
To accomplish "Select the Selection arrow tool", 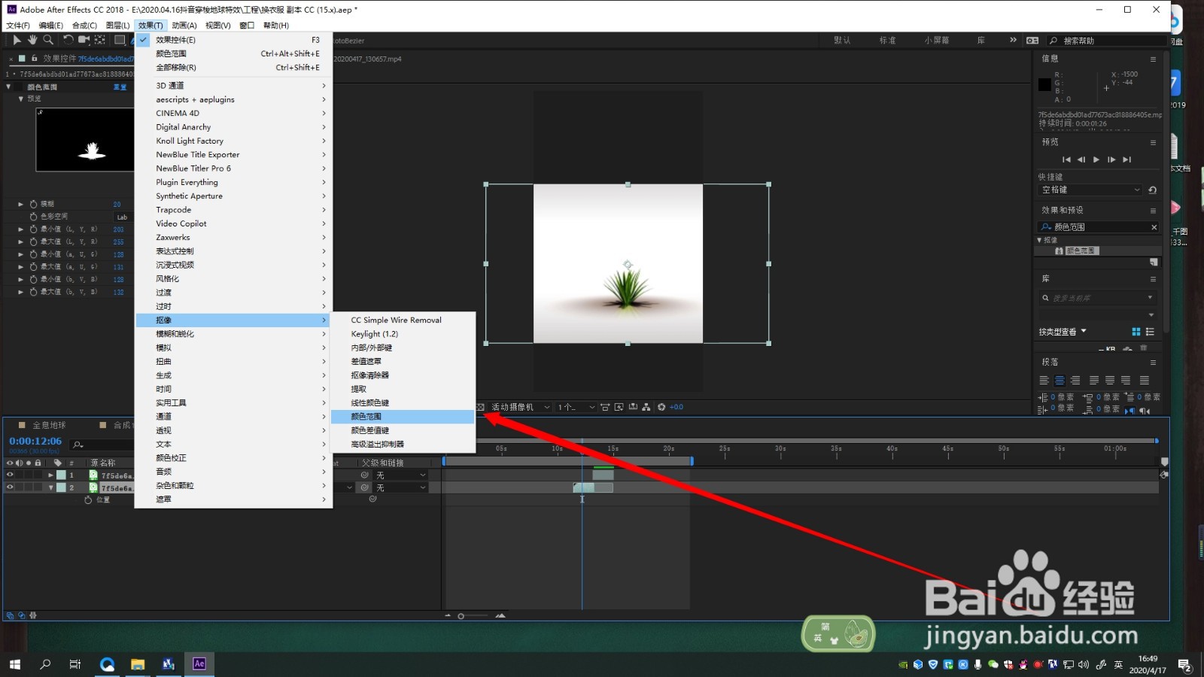I will (17, 40).
